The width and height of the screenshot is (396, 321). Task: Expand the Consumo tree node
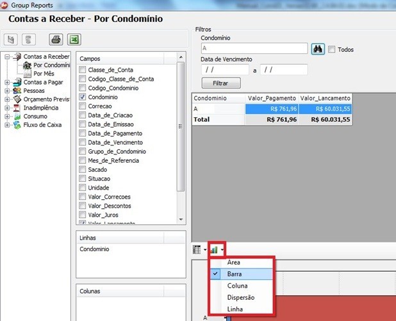pos(7,117)
